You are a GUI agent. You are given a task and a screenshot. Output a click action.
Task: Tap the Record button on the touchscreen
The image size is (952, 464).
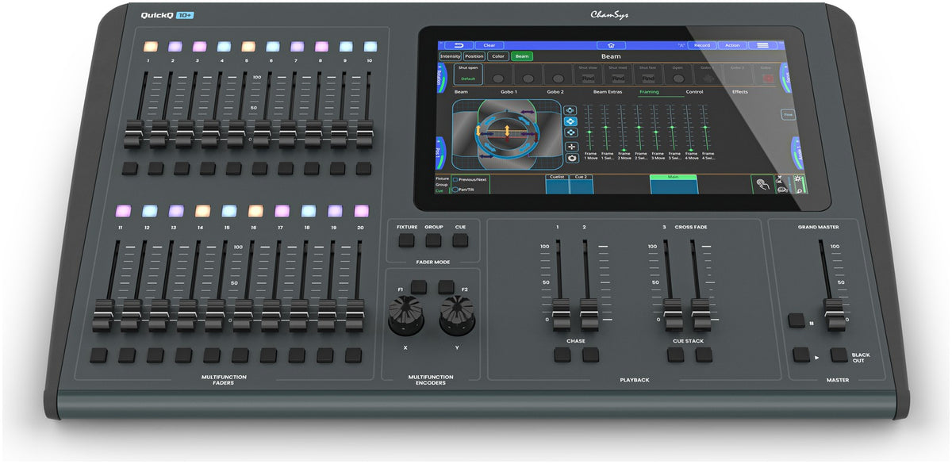[x=702, y=45]
